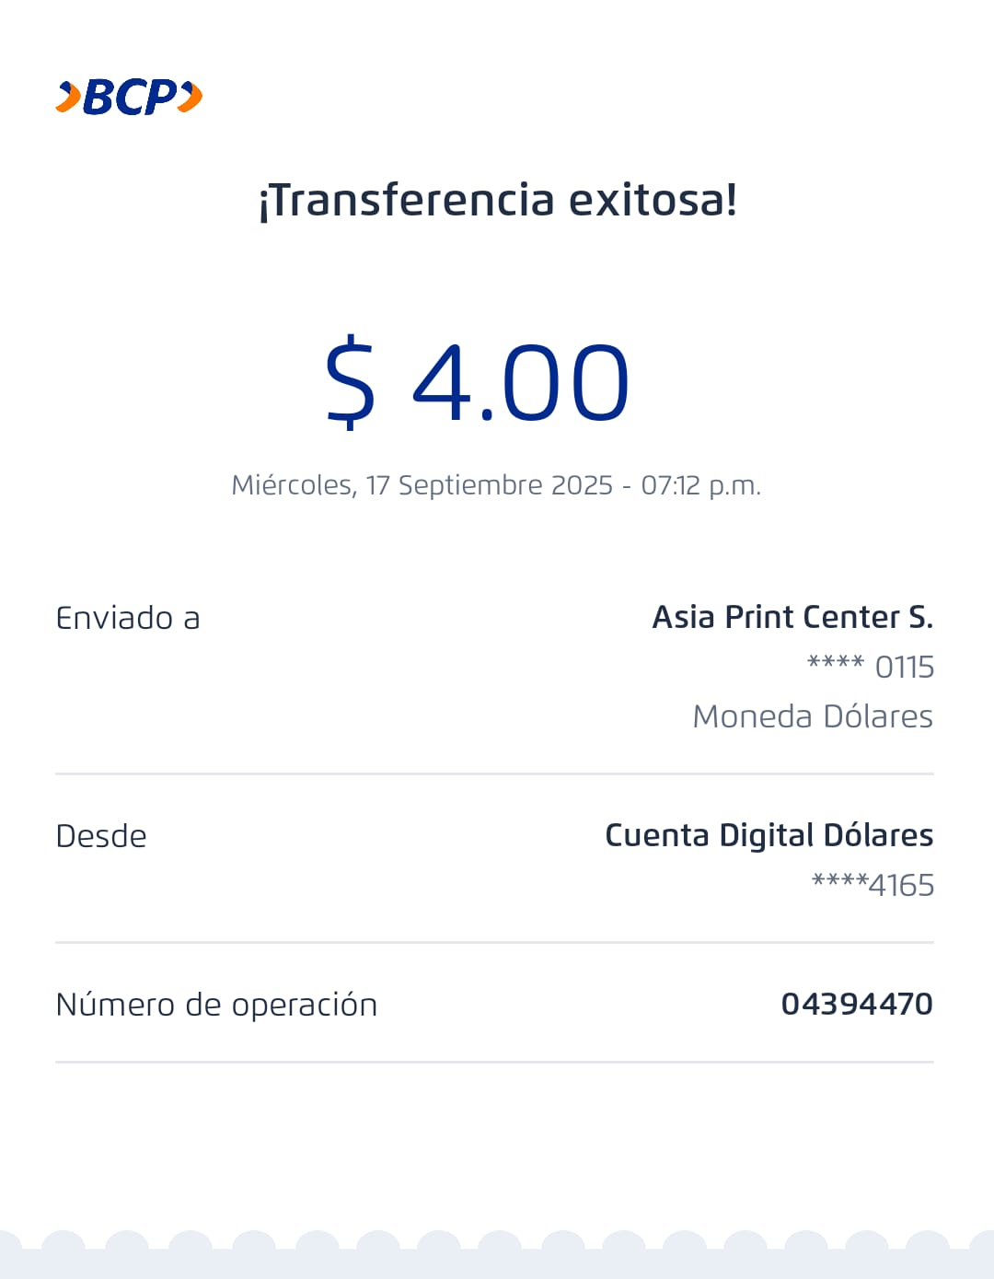Click the "Desde" label
The image size is (994, 1279).
coord(101,836)
